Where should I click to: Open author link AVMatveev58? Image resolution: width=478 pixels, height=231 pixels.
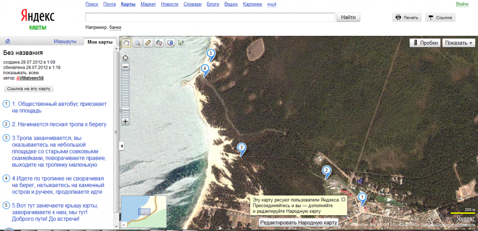tap(30, 78)
